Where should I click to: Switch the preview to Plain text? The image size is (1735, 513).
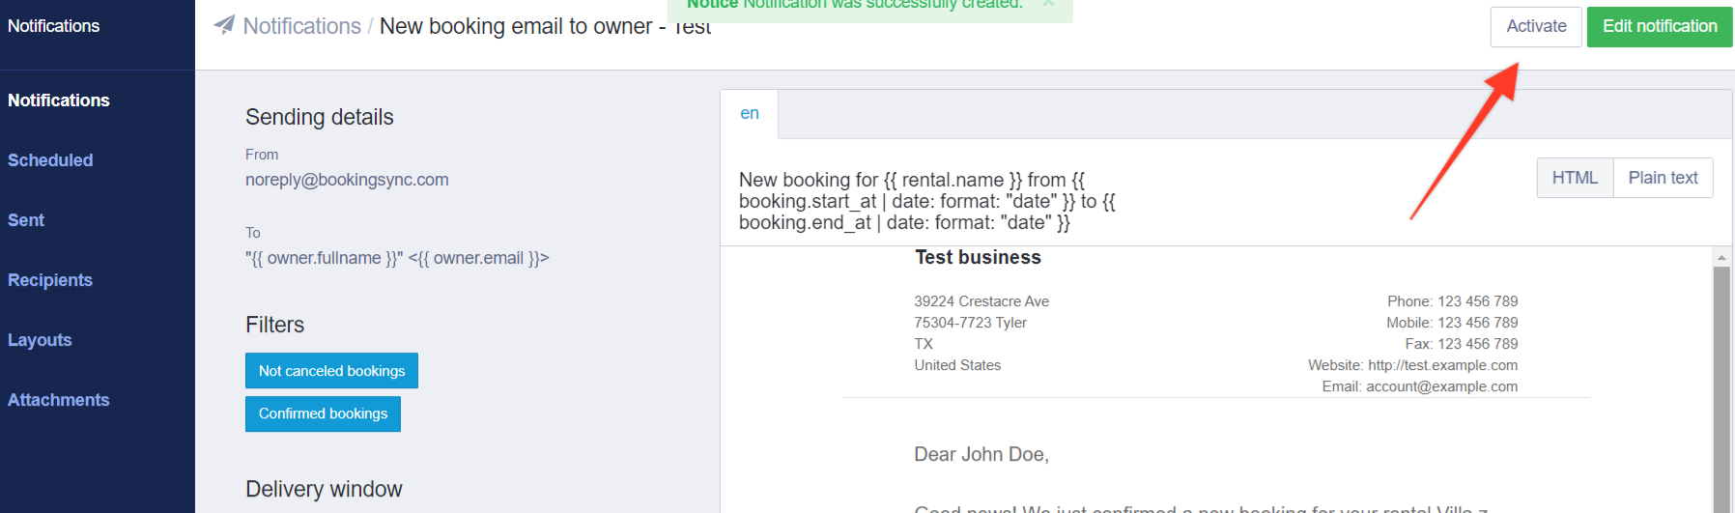click(1663, 178)
